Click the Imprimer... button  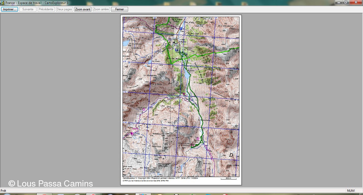(x=10, y=9)
